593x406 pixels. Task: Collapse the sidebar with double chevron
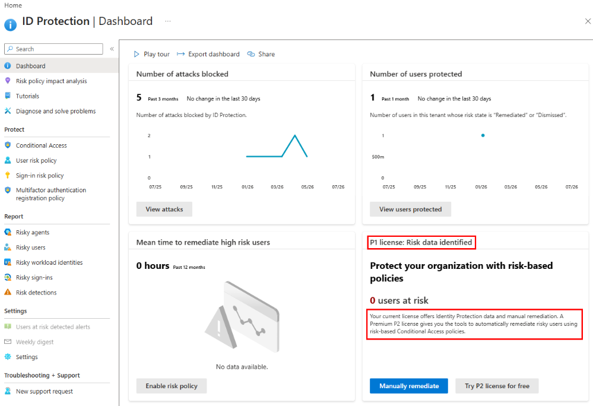tap(112, 49)
